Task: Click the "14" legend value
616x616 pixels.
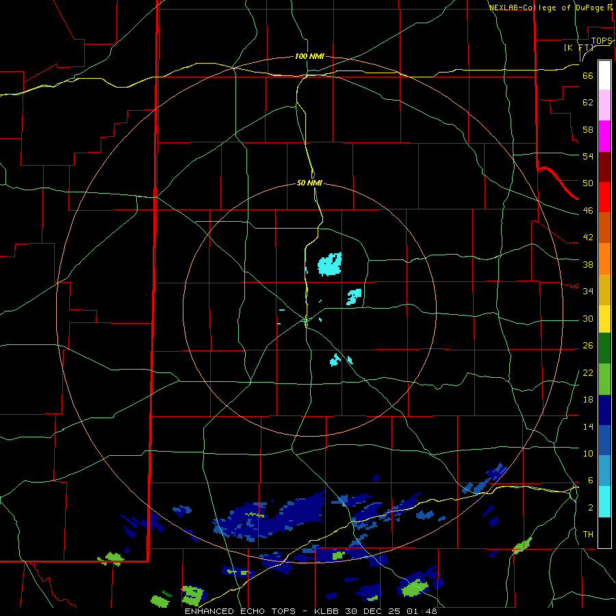Action: (x=588, y=426)
